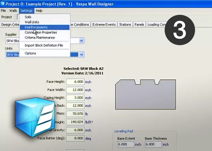The image size is (212, 151).
Task: Close the open Settings menu
Action: [x=26, y=11]
